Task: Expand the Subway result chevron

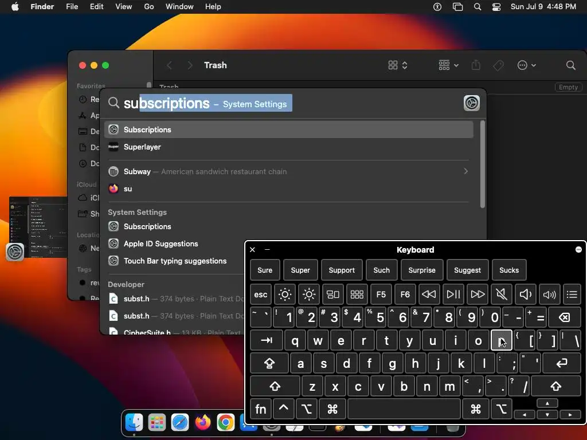Action: click(x=465, y=171)
